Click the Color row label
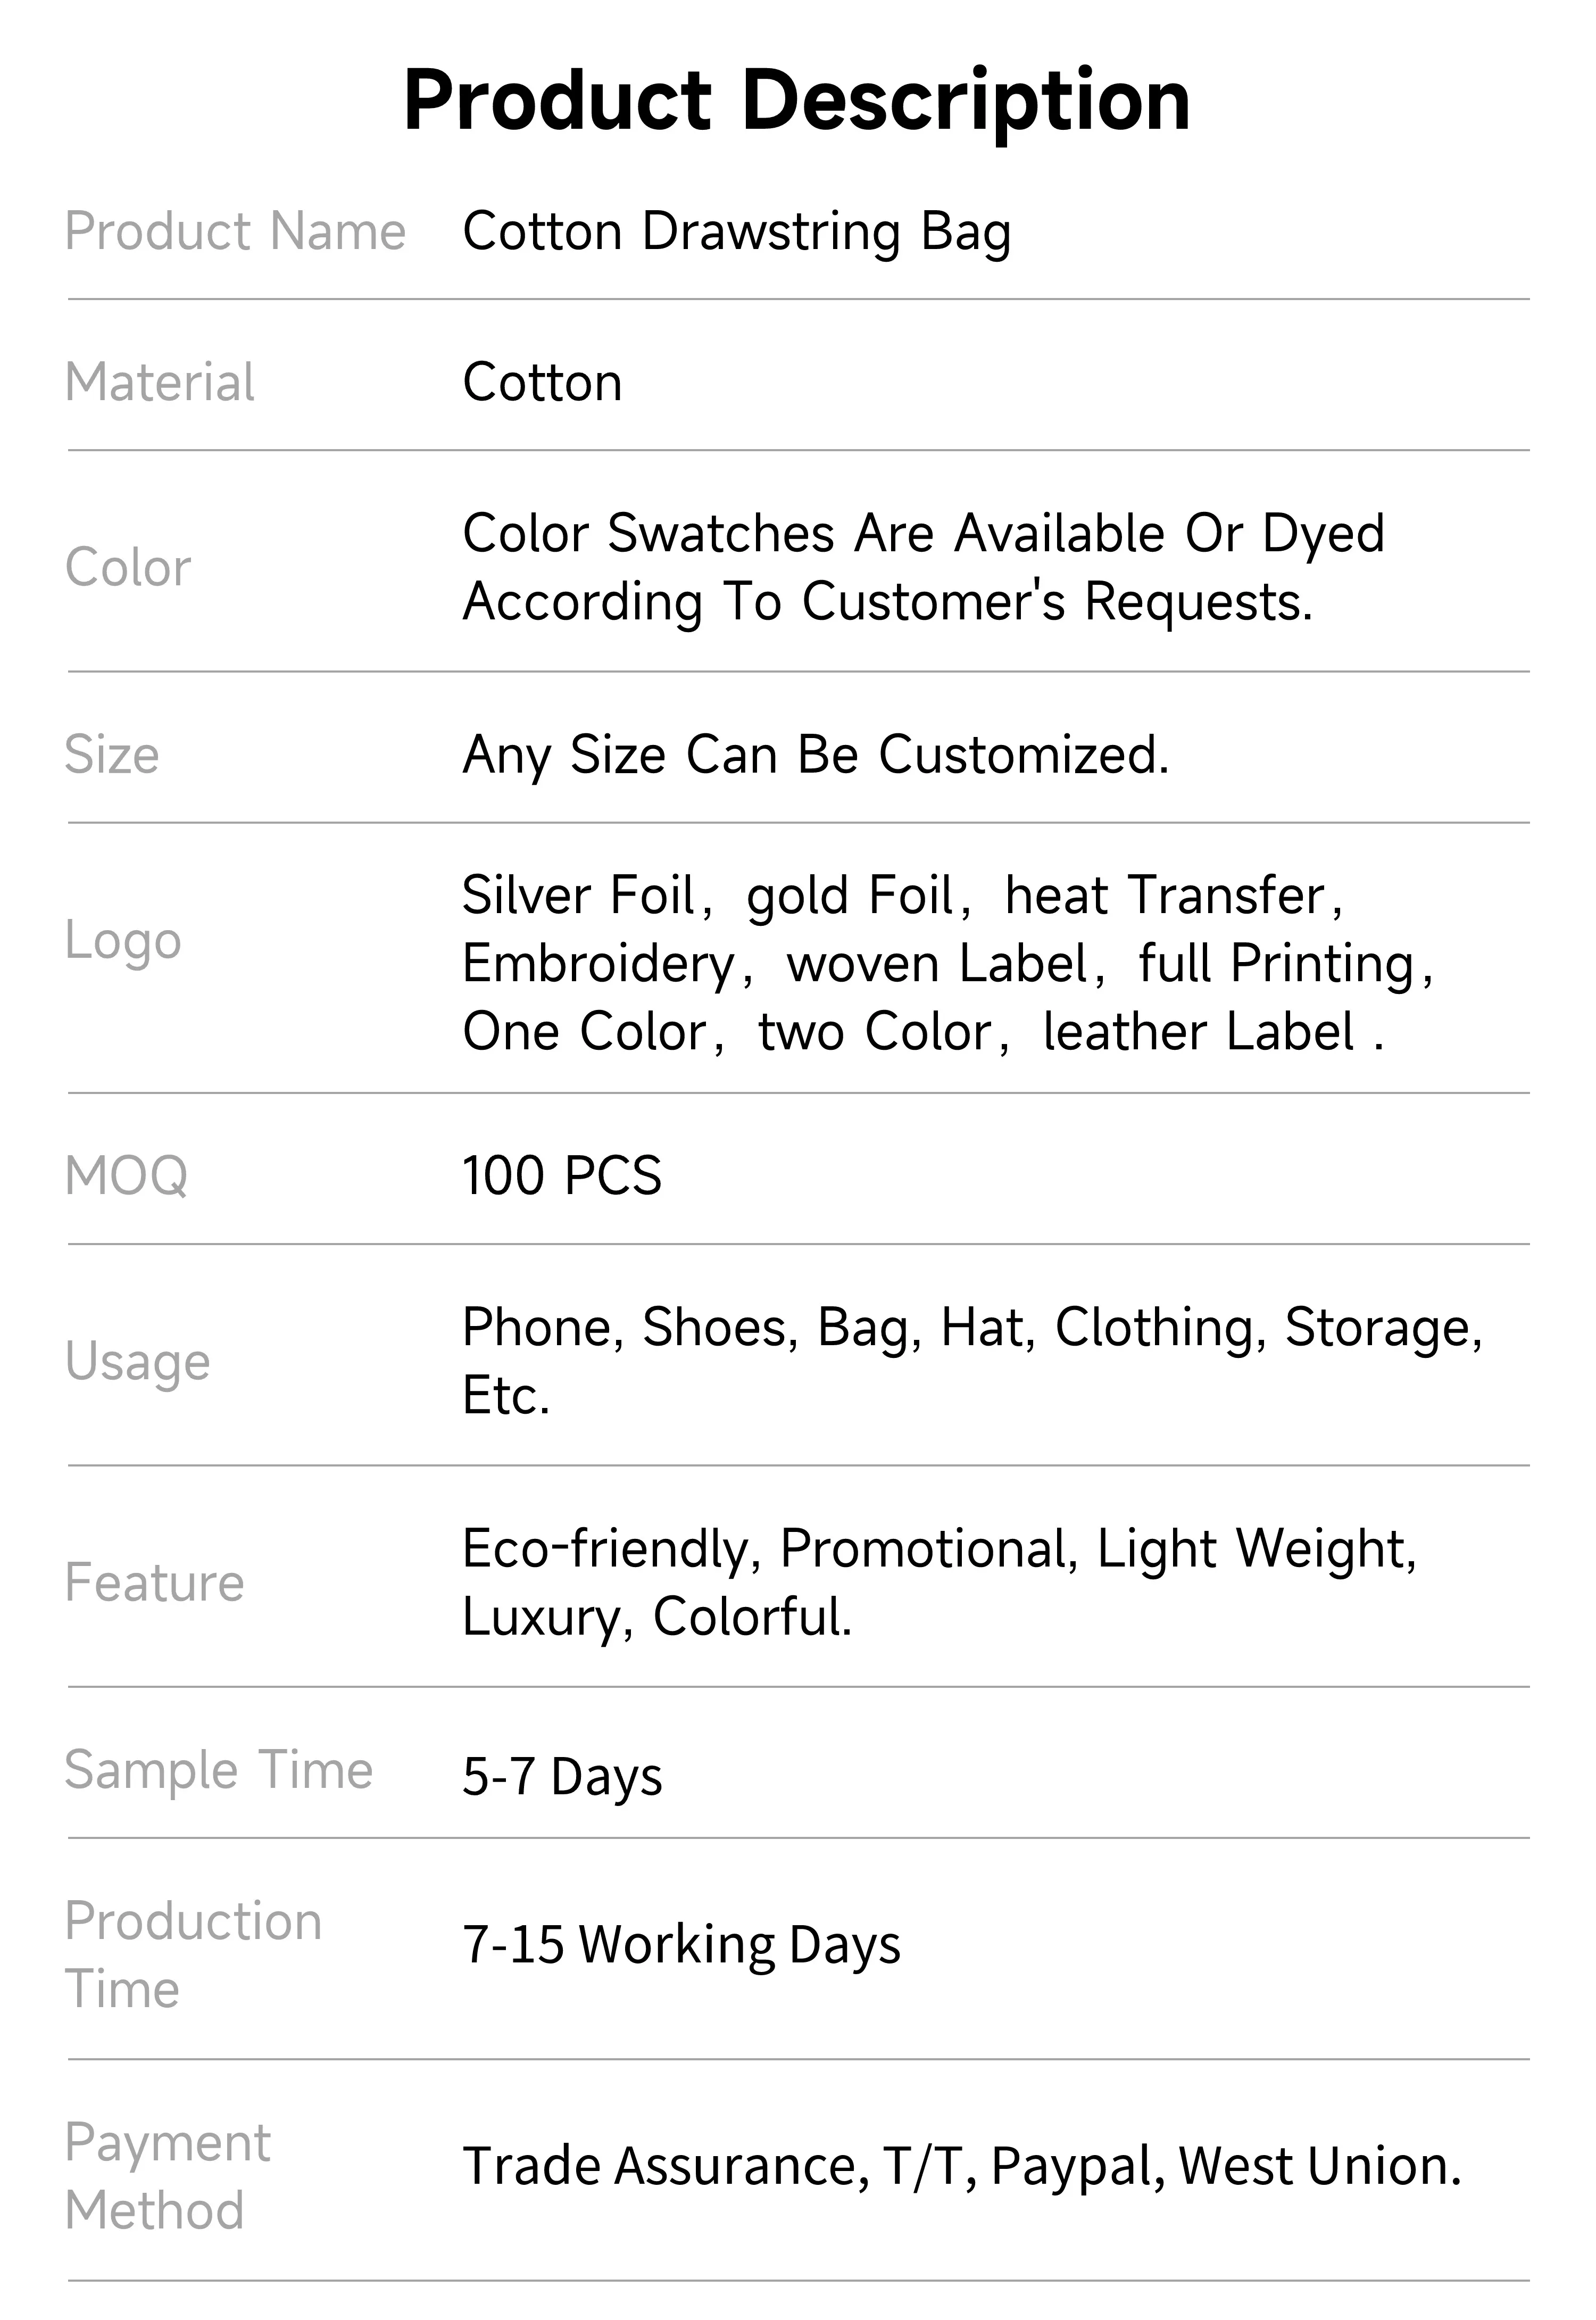Screen dimensions: 1596x2320 pyautogui.click(x=128, y=567)
